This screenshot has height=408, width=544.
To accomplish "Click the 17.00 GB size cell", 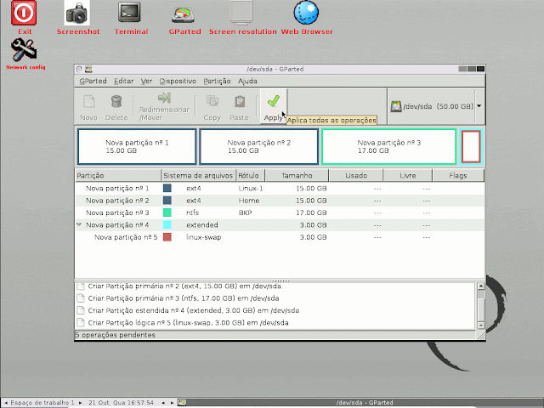I will 311,212.
